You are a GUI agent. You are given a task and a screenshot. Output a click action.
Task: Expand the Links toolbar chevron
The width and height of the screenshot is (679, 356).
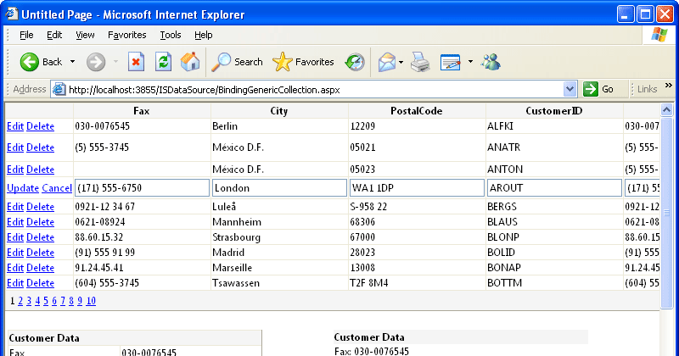tap(668, 88)
